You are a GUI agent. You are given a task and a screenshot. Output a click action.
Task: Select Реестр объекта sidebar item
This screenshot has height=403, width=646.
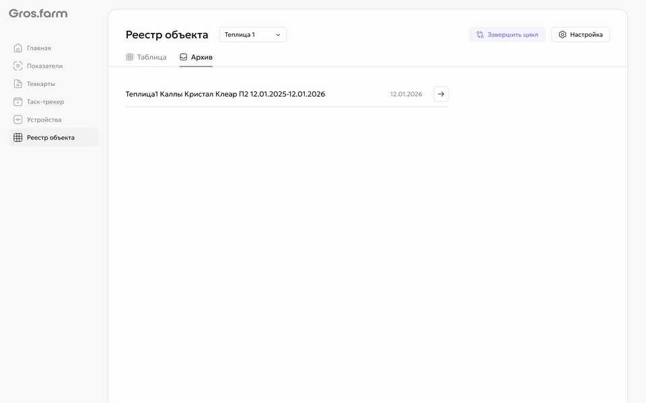pyautogui.click(x=54, y=137)
